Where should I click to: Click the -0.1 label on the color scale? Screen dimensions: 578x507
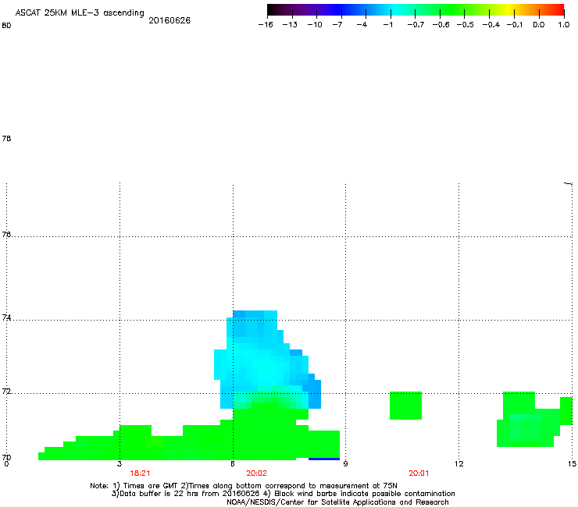[x=514, y=25]
